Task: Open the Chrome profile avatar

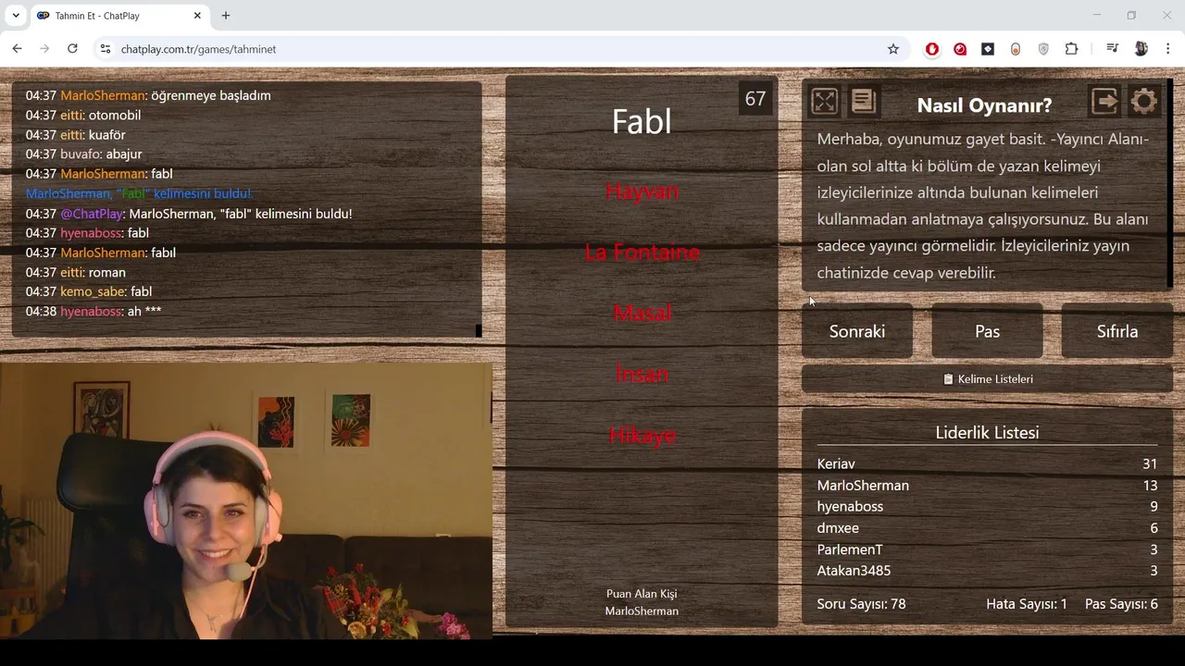Action: coord(1141,49)
